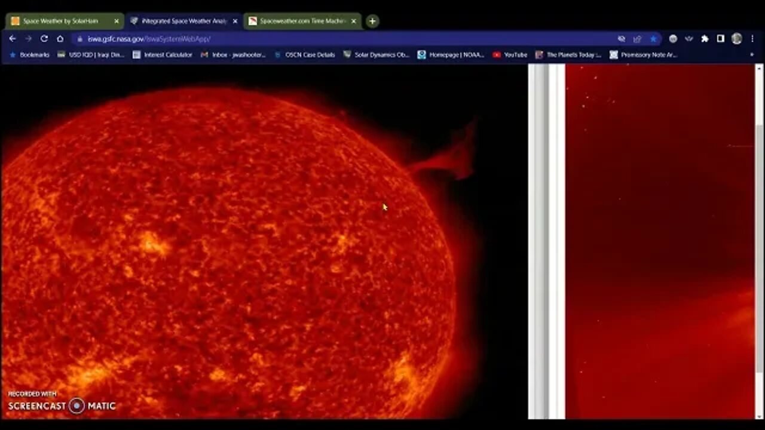765x430 pixels.
Task: Reload the current page
Action: click(44, 39)
